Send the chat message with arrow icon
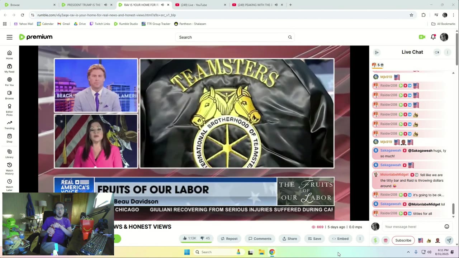 click(449, 240)
